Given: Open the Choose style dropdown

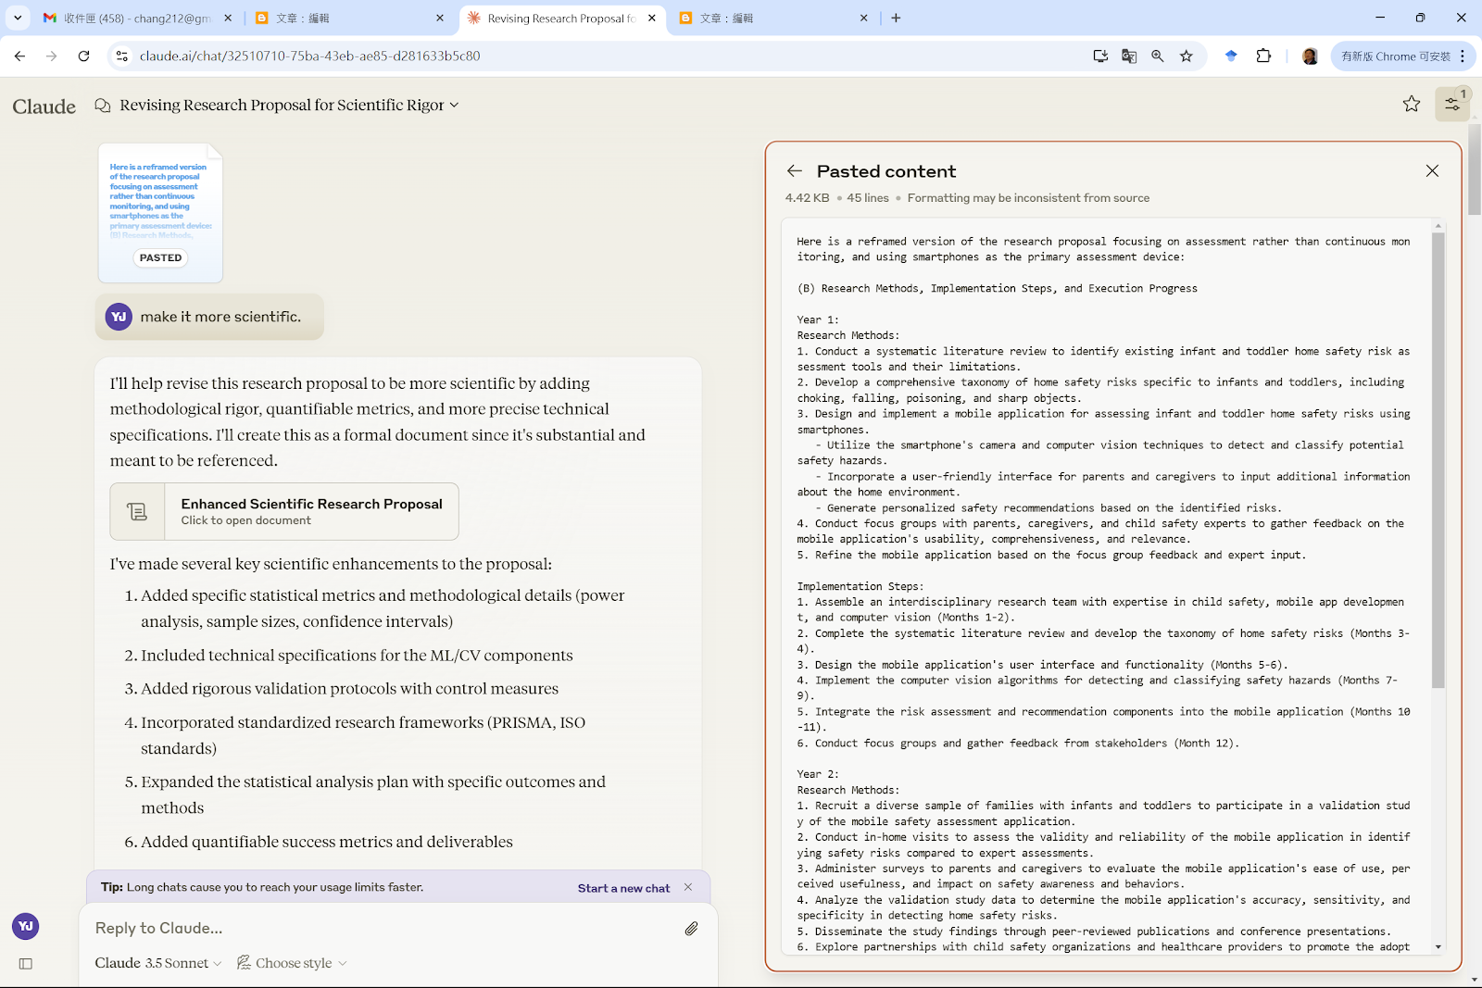Looking at the screenshot, I should [x=292, y=963].
